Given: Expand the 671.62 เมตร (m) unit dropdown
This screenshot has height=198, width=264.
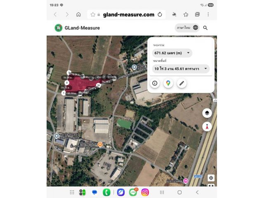Looking at the screenshot, I should coord(172,53).
